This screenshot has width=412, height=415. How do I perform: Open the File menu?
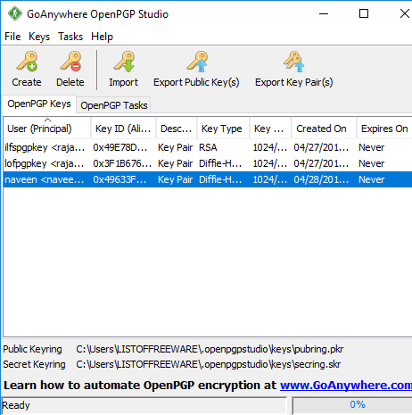click(12, 37)
